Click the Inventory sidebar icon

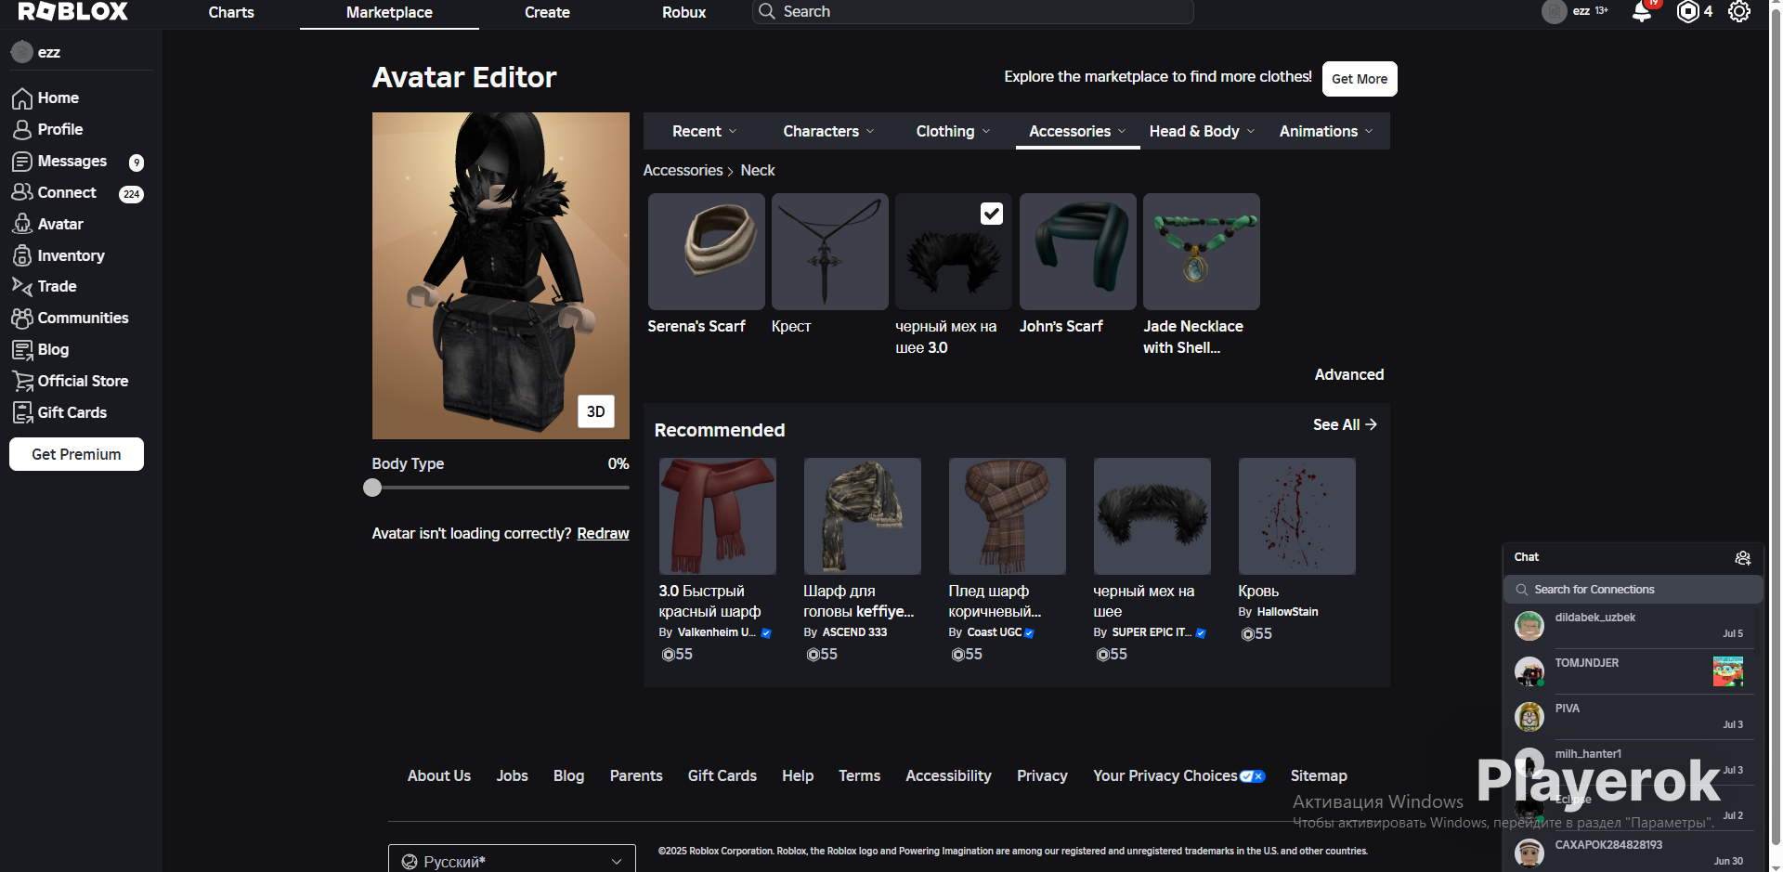tap(22, 255)
